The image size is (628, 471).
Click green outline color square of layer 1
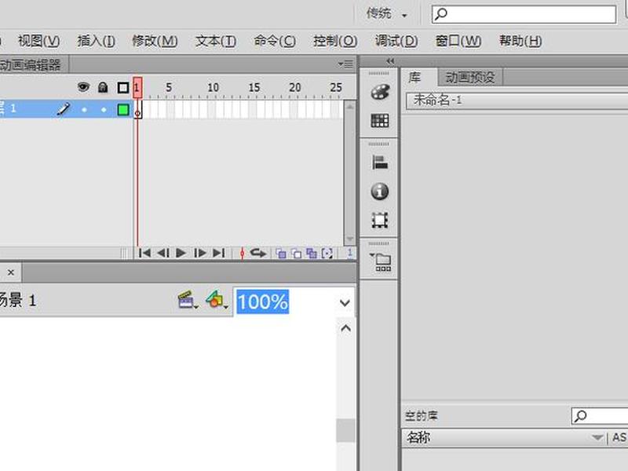123,109
